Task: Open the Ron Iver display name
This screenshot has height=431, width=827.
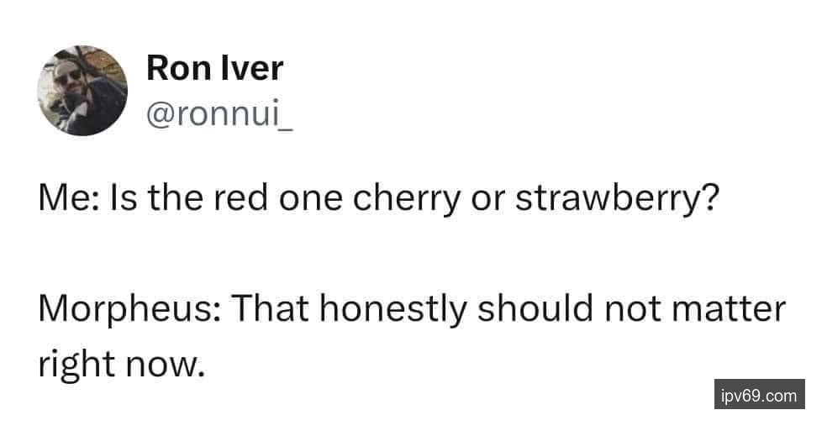Action: click(214, 68)
